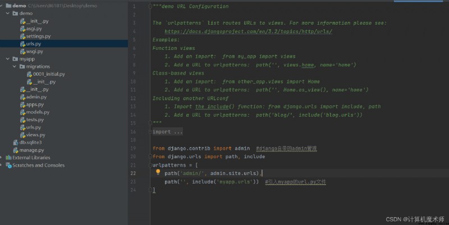
Task: Click the tests.py file icon
Action: pyautogui.click(x=22, y=120)
